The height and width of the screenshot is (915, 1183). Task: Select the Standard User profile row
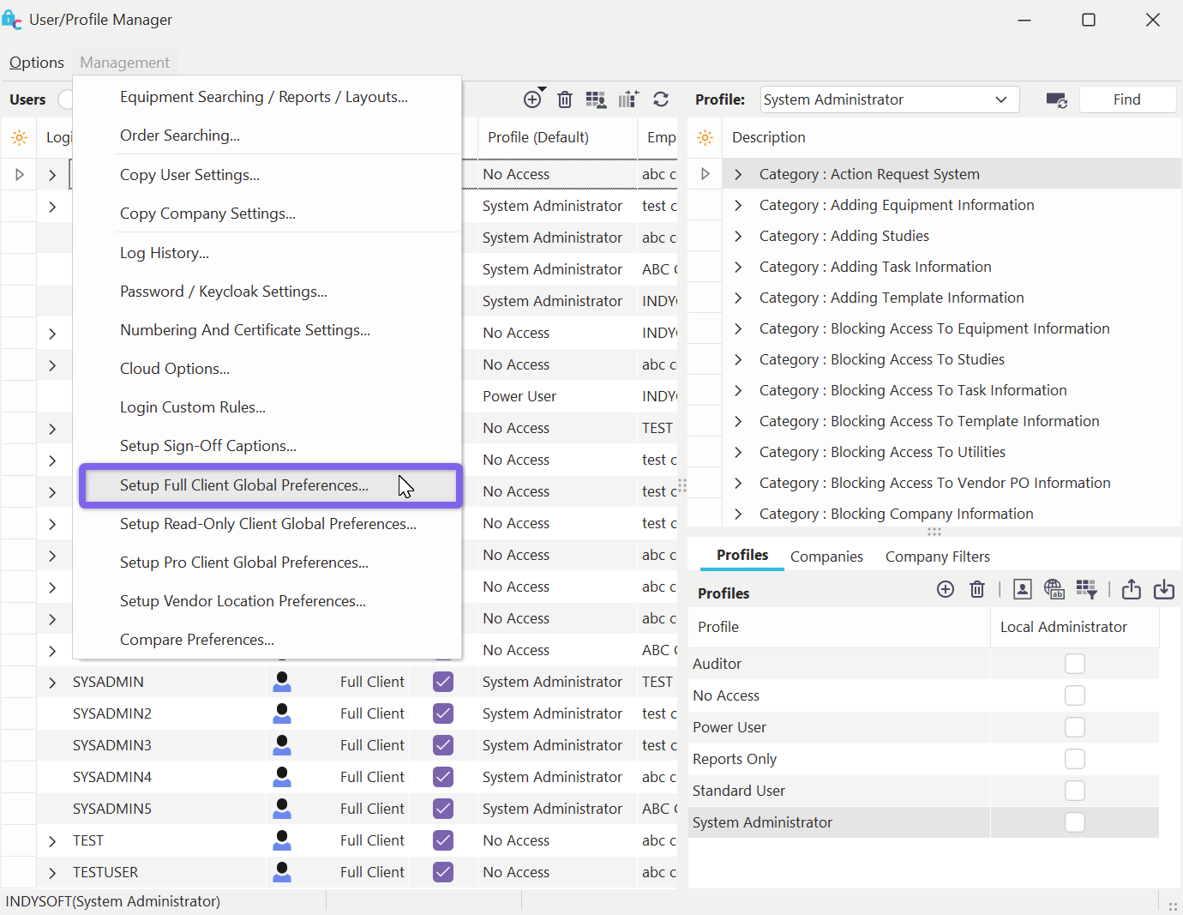(x=739, y=791)
